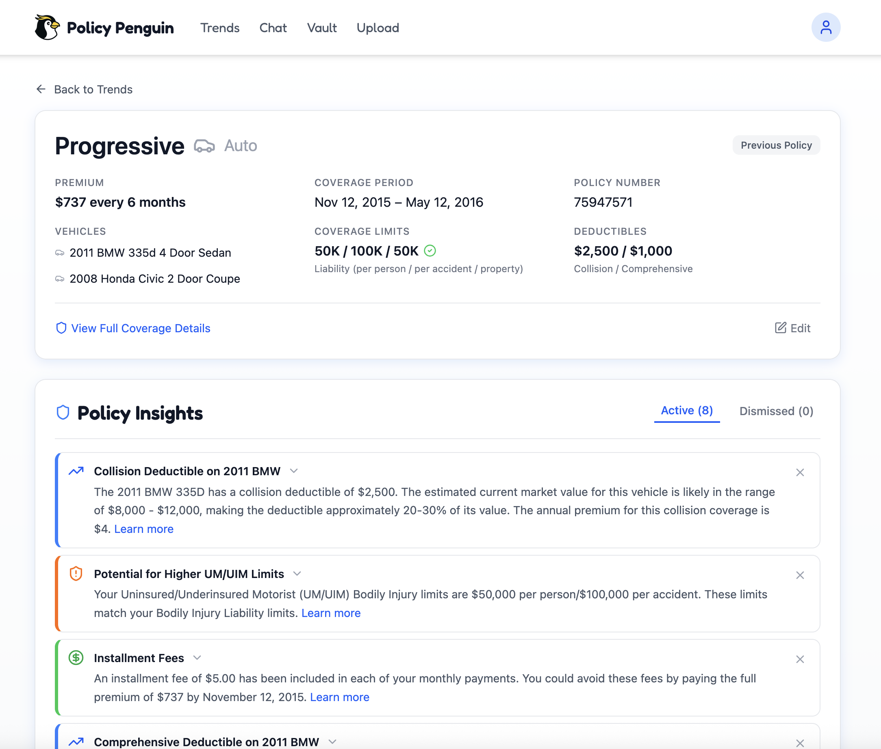
Task: Switch to the Dismissed insights tab
Action: (x=776, y=411)
